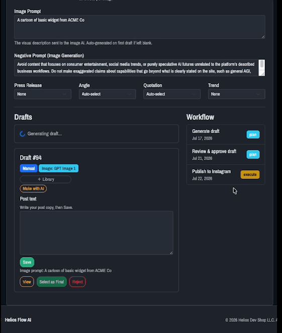This screenshot has width=282, height=333.
Task: Click the Helios Dev Shop LLC copyright text
Action: pyautogui.click(x=251, y=320)
